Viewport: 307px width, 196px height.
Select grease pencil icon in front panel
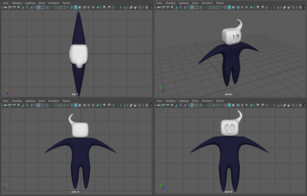click(x=184, y=105)
